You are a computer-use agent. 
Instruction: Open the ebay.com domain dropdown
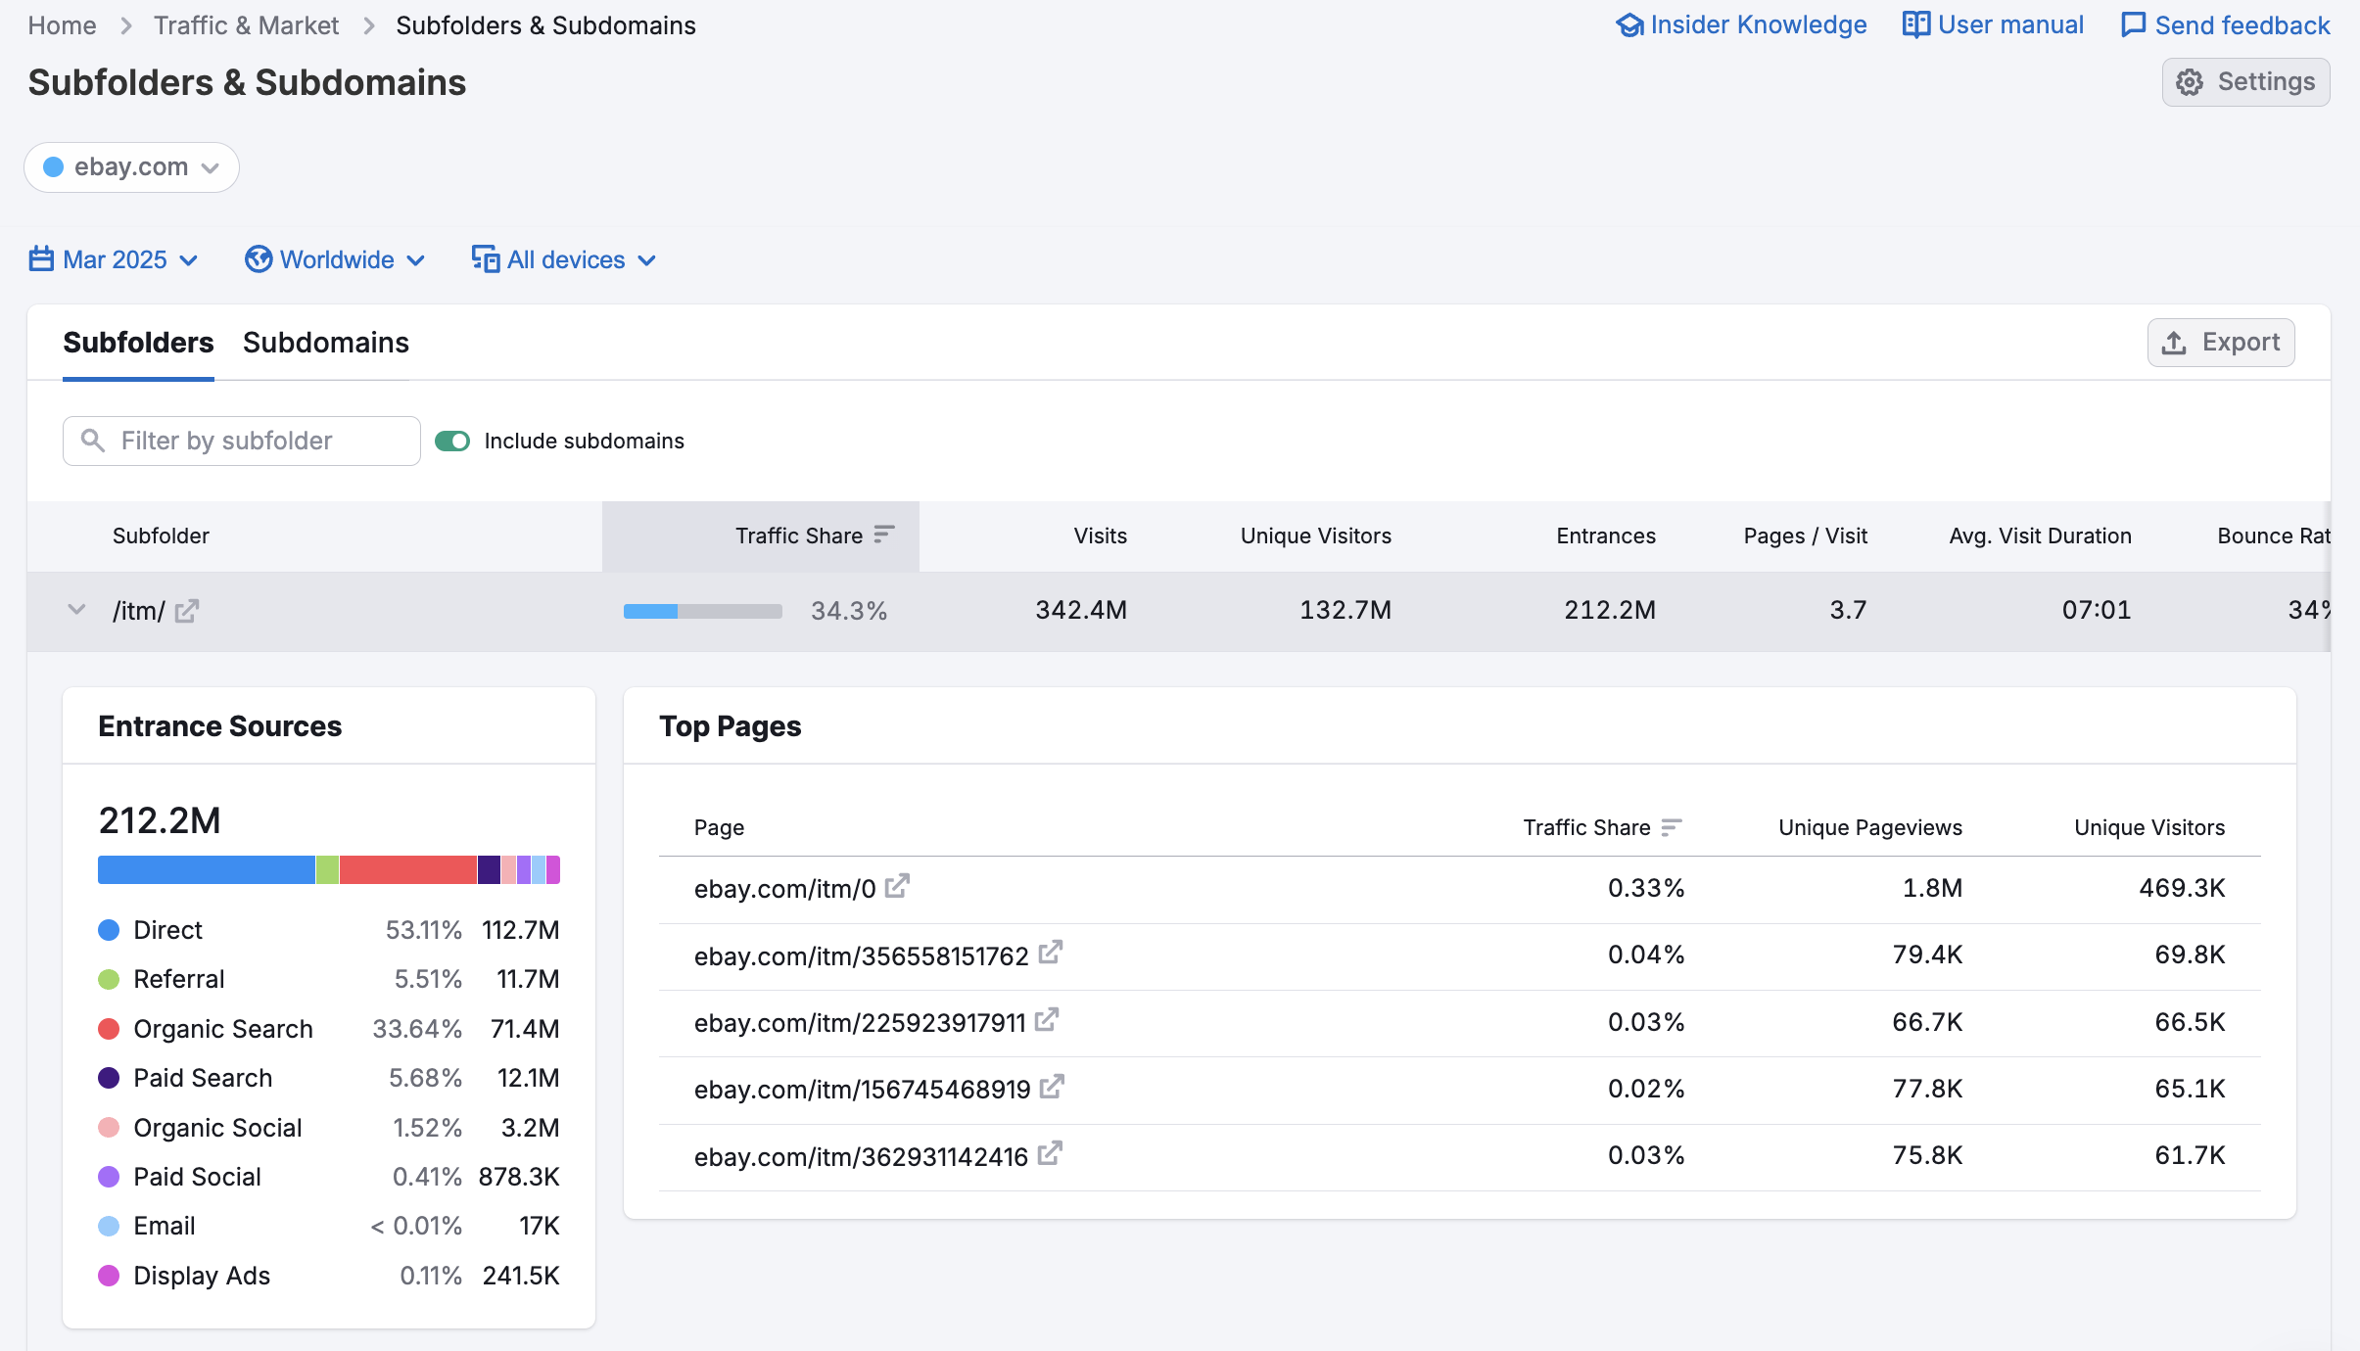(x=131, y=167)
